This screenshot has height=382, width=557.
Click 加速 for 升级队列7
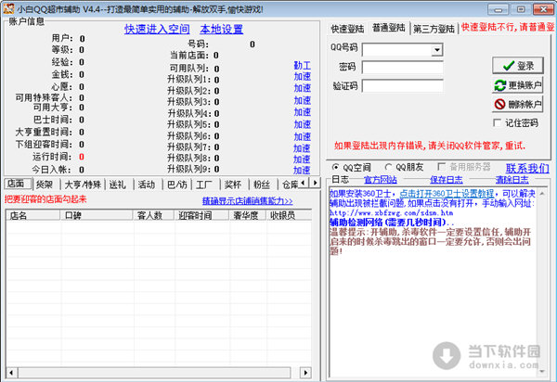coord(302,148)
